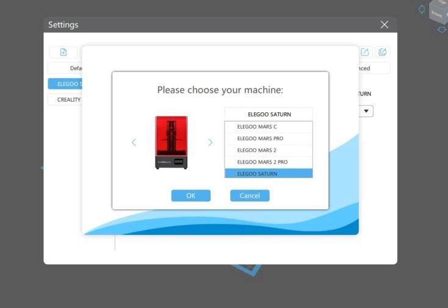Click the new profile document icon
The image size is (448, 308).
(x=63, y=52)
